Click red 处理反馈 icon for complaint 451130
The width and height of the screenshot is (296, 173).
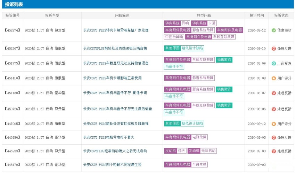273,93
